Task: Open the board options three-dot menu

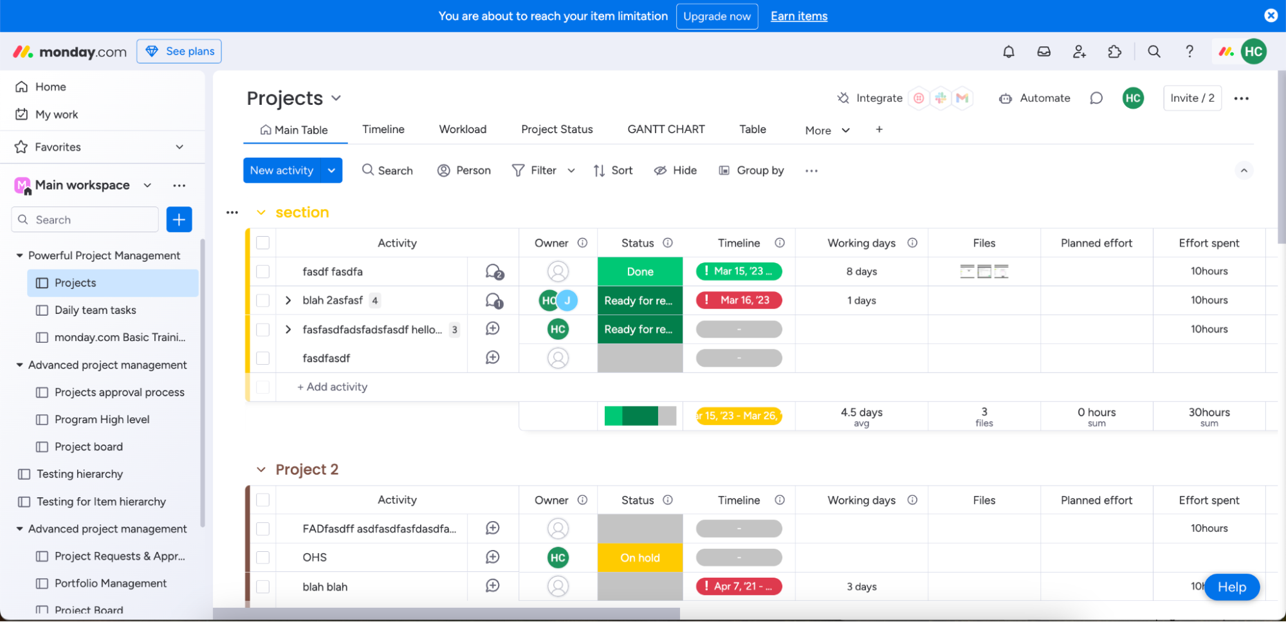Action: pos(1241,98)
